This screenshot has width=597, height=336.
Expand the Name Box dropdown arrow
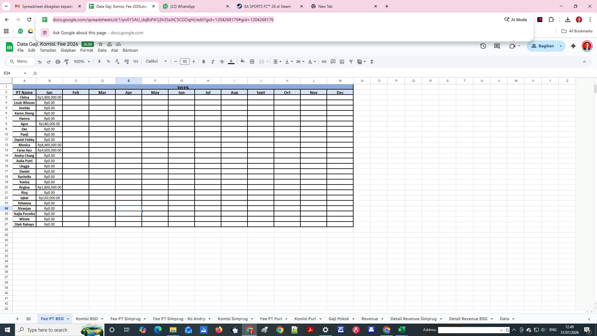point(25,73)
